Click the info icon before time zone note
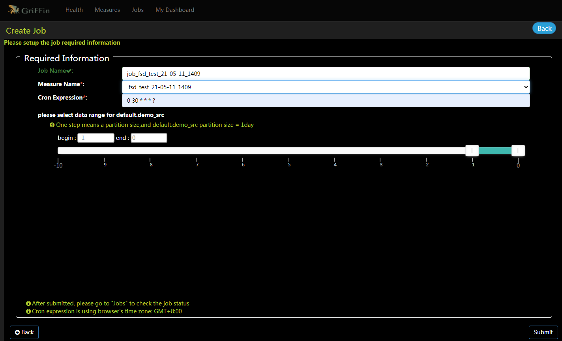 [28, 311]
